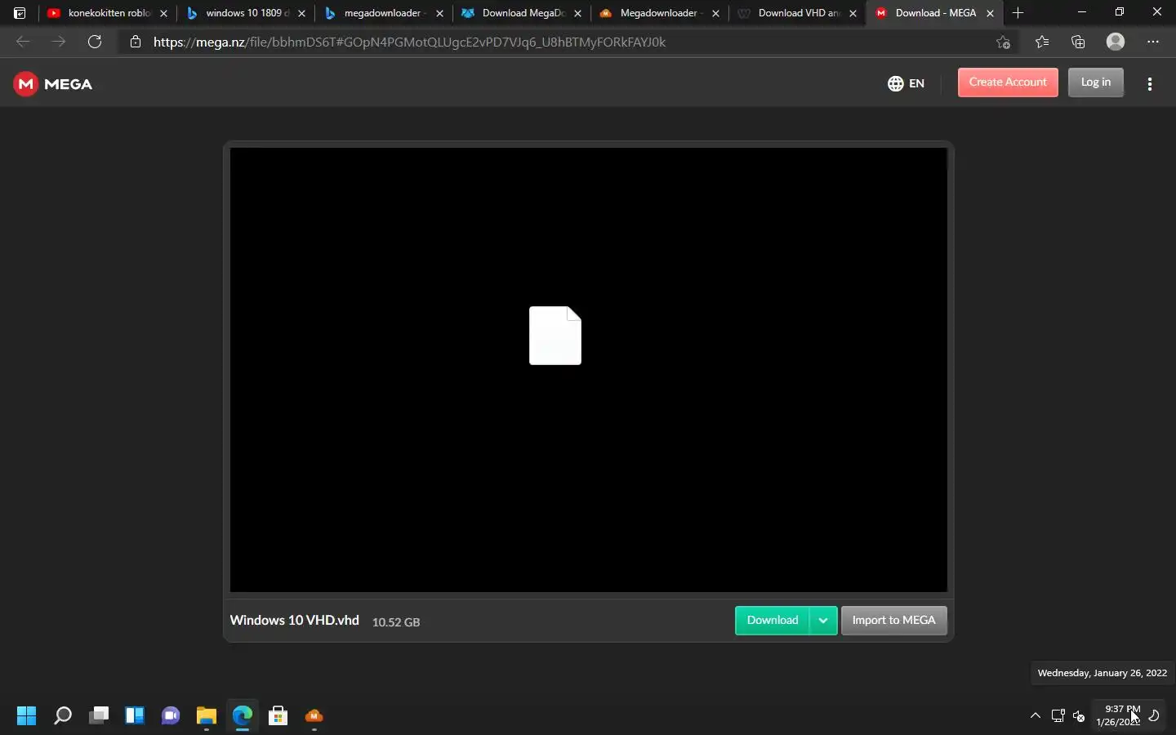This screenshot has width=1176, height=735.
Task: Open a new browser tab
Action: pyautogui.click(x=1018, y=13)
